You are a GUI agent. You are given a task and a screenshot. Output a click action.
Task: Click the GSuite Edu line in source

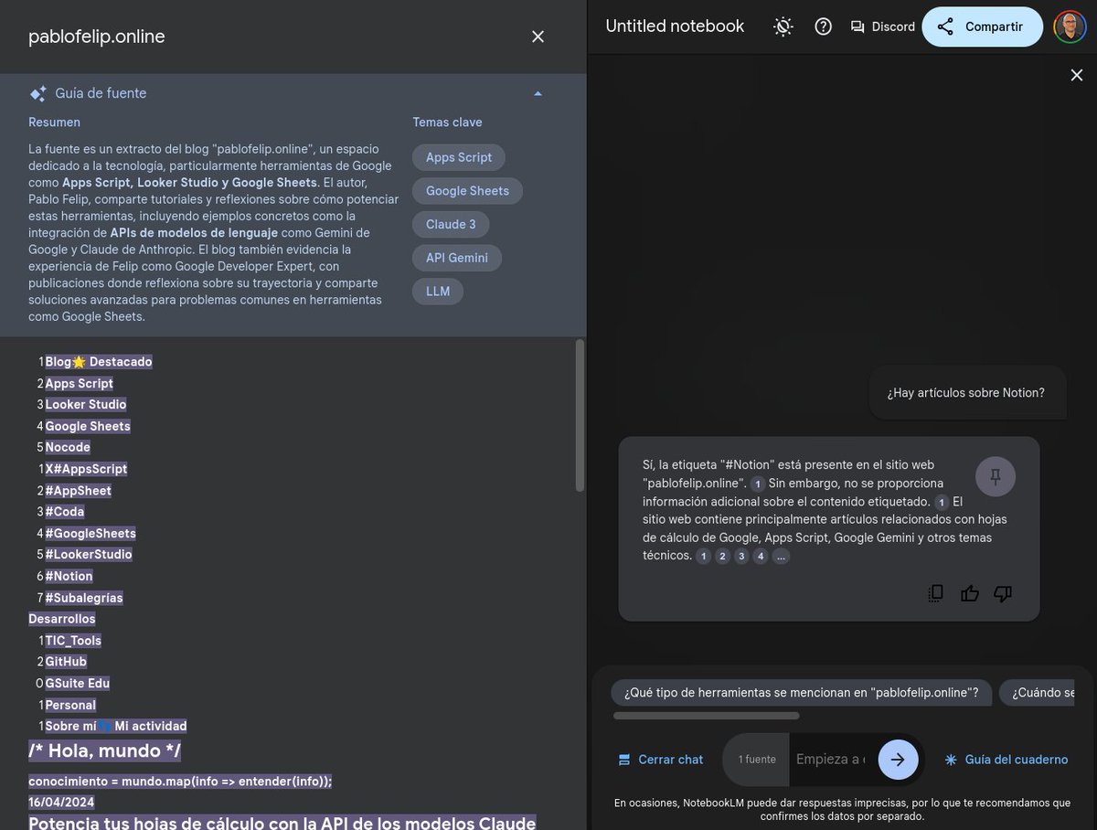[x=78, y=684]
